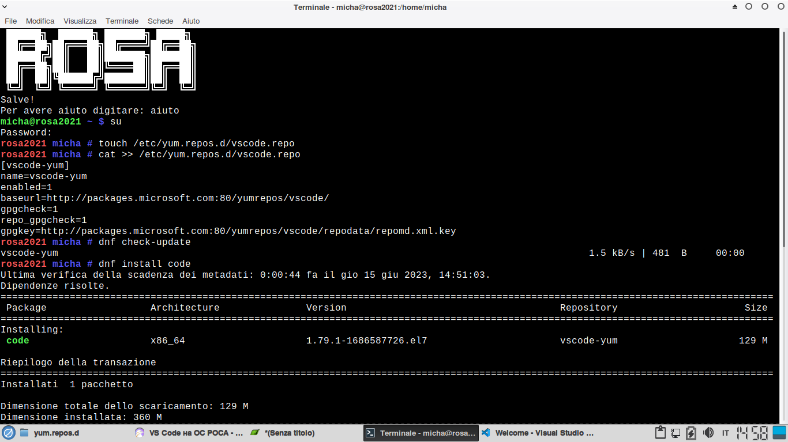Viewport: 788px width, 442px height.
Task: Click the 'Password:' prompt line
Action: tap(27, 133)
